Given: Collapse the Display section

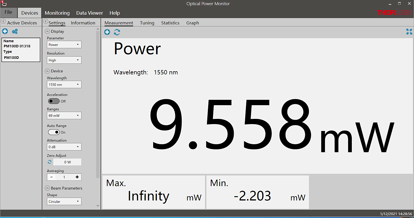Looking at the screenshot, I should click(48, 31).
